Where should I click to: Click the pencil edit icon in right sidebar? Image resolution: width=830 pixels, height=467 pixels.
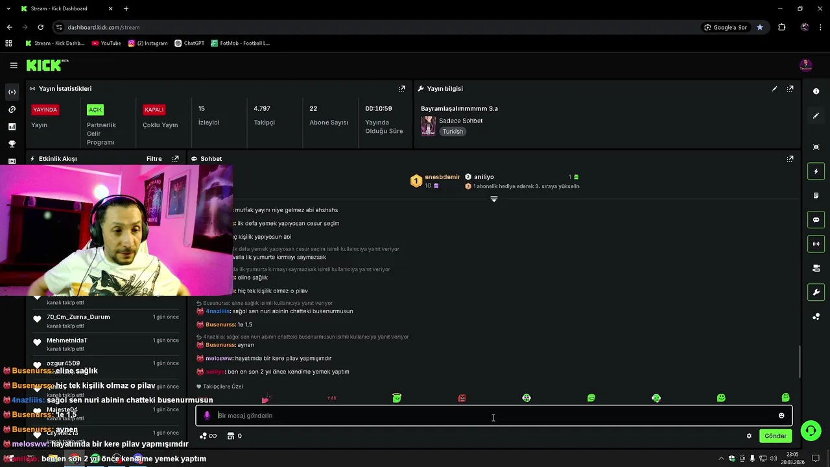[816, 115]
